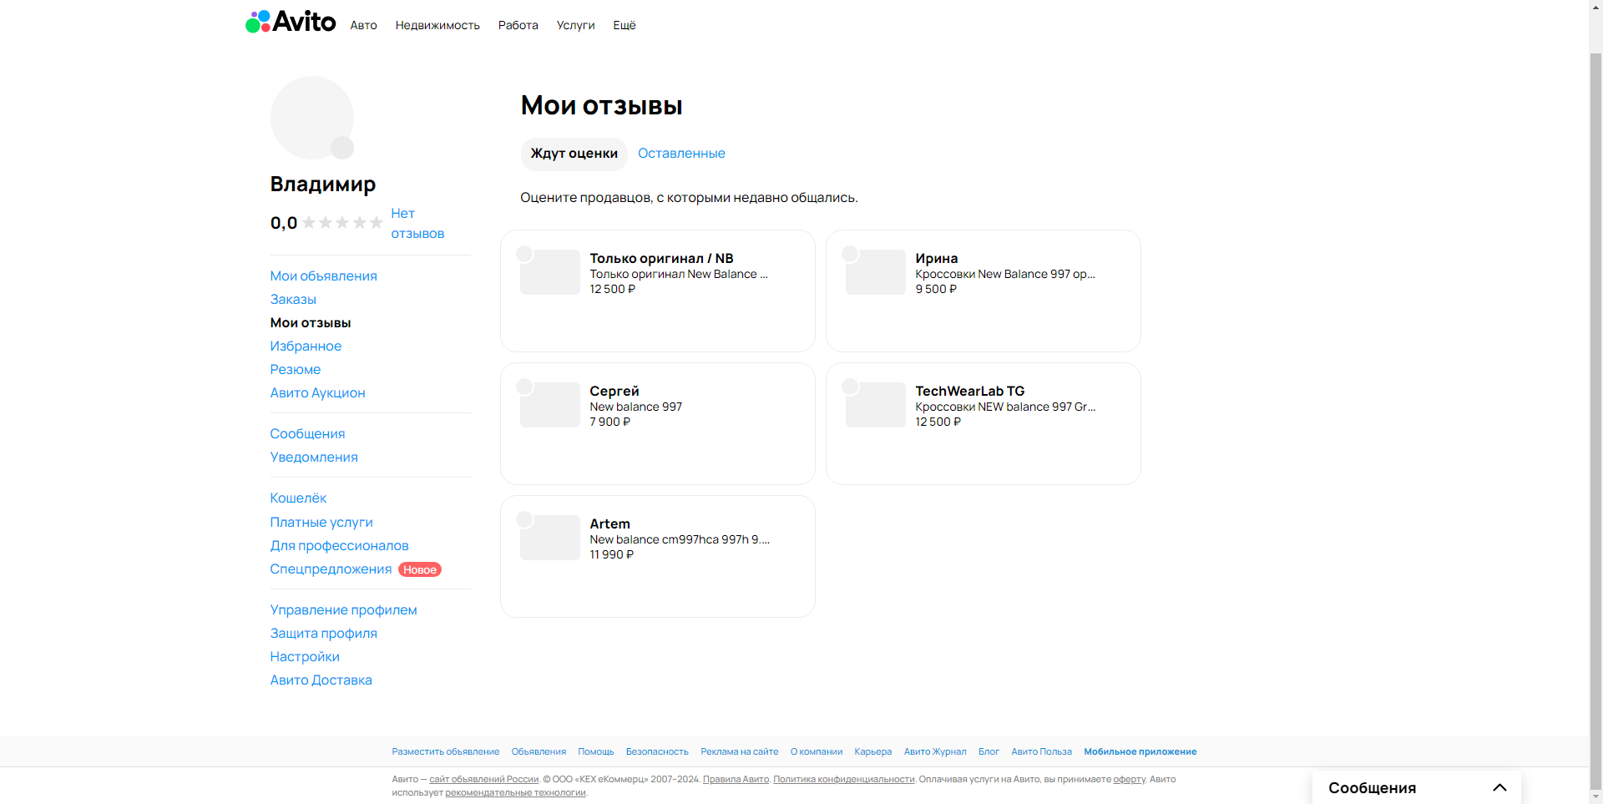The height and width of the screenshot is (804, 1603).
Task: Select Мои отзывы in the sidebar
Action: [311, 322]
